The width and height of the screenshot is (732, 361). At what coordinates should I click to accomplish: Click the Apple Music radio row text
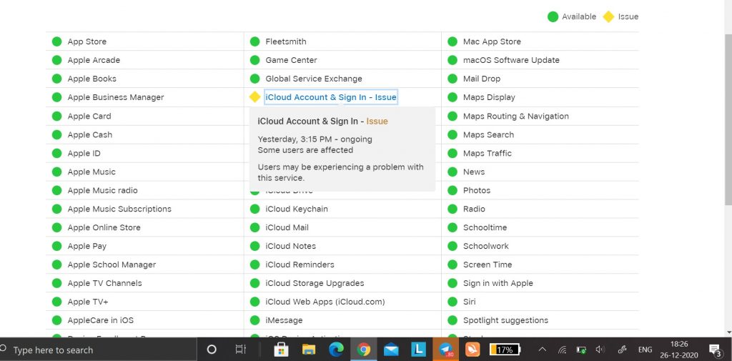(x=103, y=190)
